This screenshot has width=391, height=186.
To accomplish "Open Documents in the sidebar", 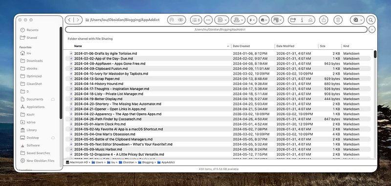I will click(x=35, y=100).
